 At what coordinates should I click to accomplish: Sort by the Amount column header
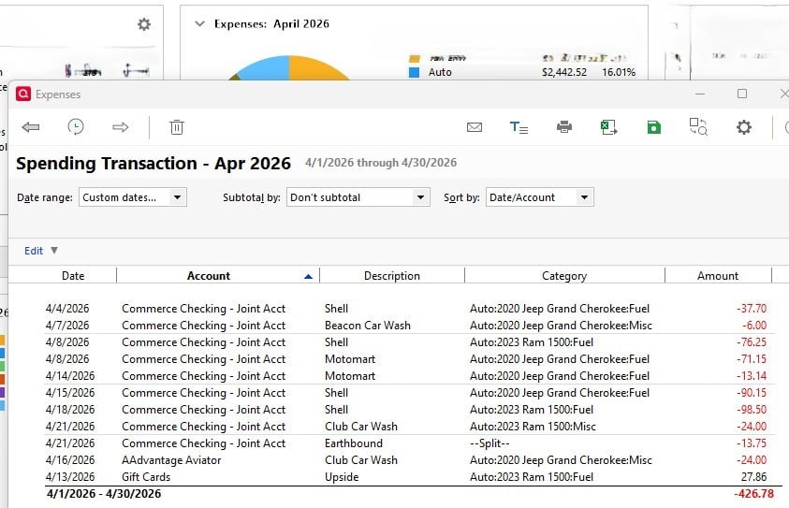718,276
